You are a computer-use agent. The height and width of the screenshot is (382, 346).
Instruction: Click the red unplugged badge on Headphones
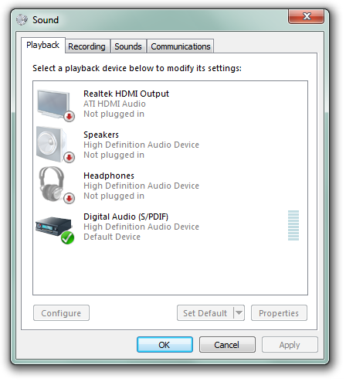pos(69,198)
